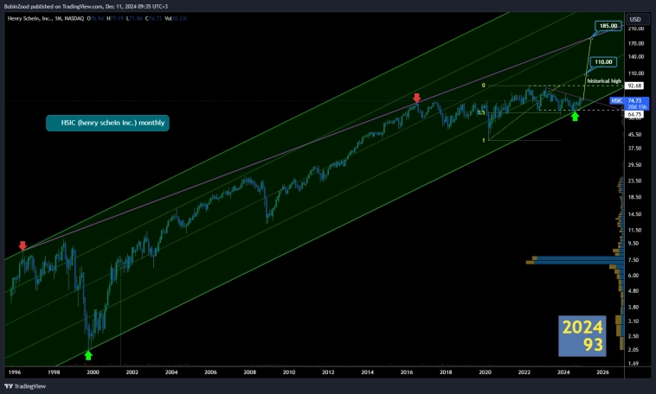656x394 pixels.
Task: Click the 92.68 price label on axis
Action: coord(634,86)
